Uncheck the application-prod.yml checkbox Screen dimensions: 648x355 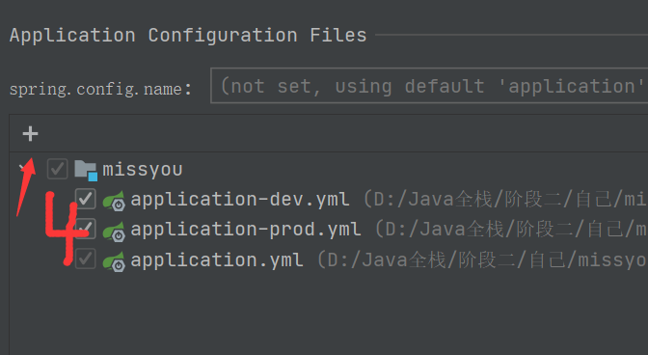click(86, 229)
